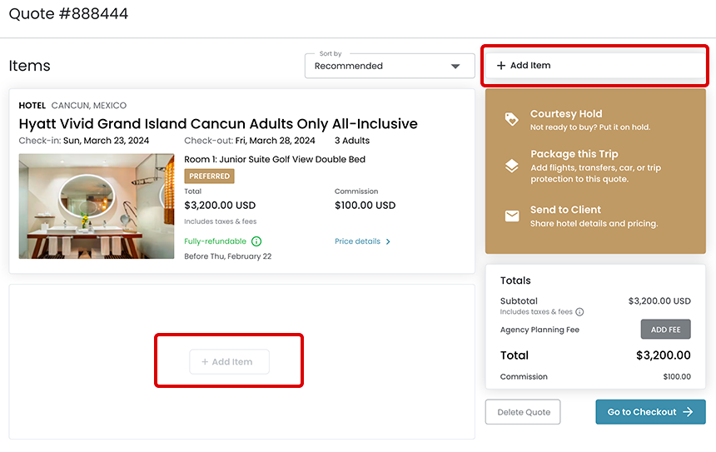Open the Sort by dropdown

[389, 66]
